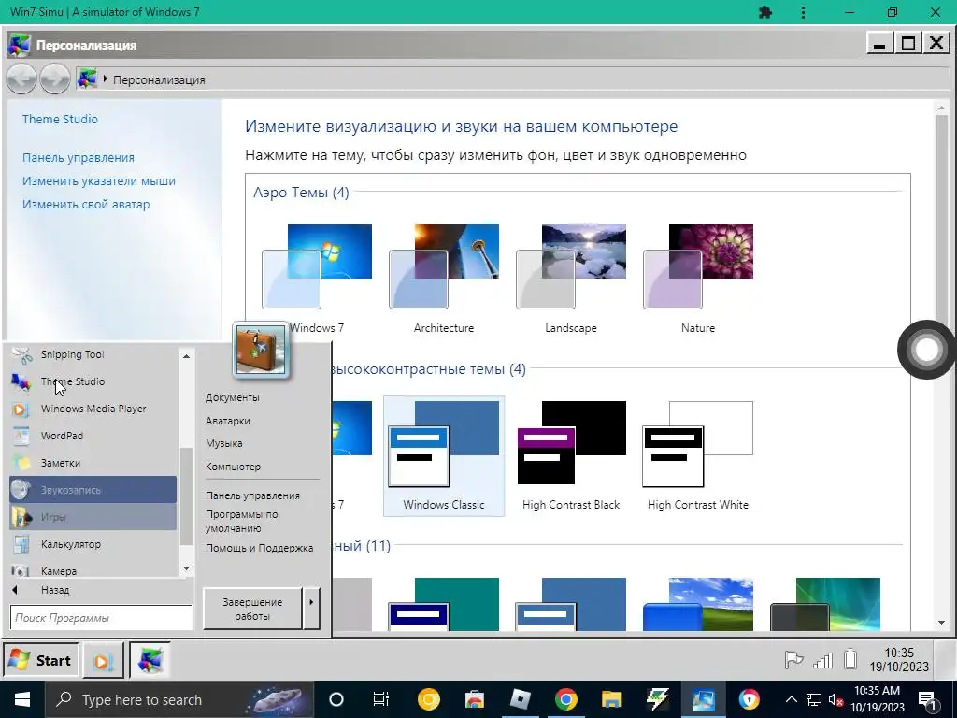Click Изменить свой аватар link
The image size is (957, 718).
coord(86,205)
